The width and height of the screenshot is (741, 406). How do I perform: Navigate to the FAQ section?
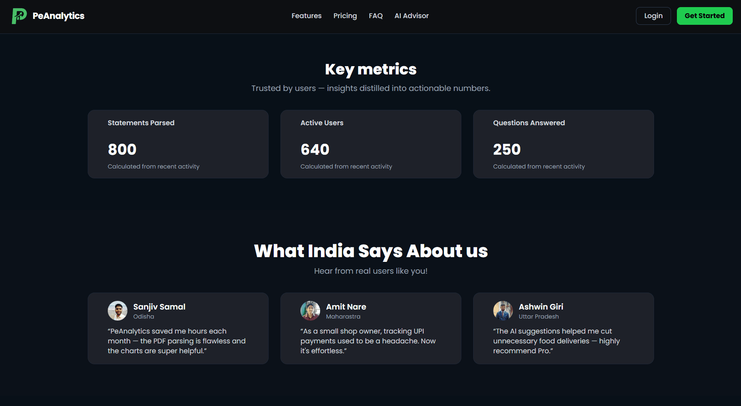click(x=376, y=16)
